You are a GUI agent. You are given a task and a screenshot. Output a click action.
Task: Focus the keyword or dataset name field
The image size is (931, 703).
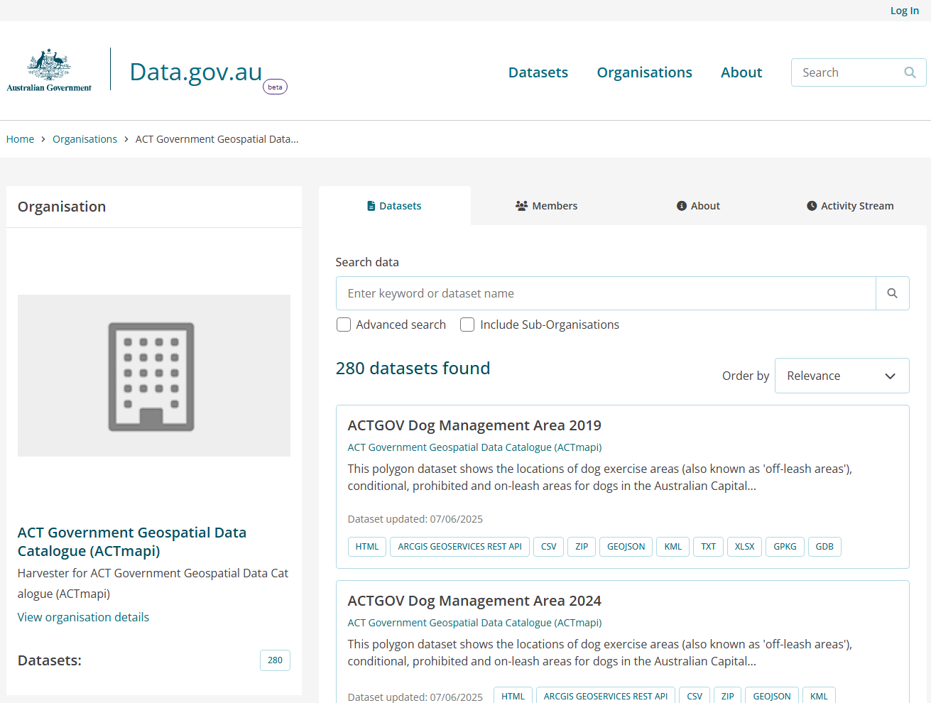(605, 293)
